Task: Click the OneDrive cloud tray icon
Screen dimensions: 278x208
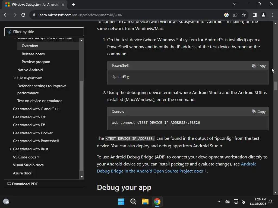Action: click(x=228, y=201)
